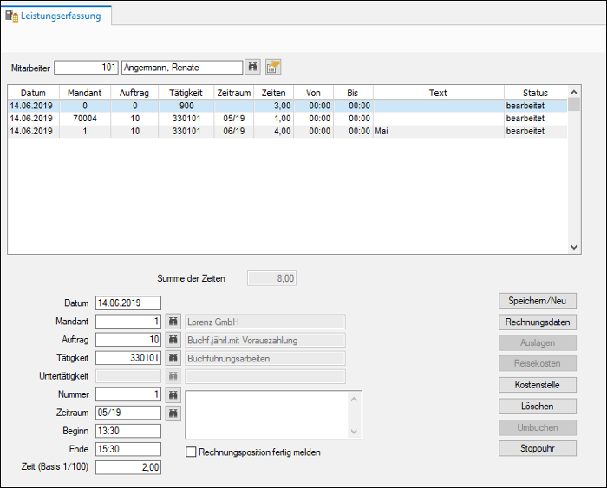The width and height of the screenshot is (607, 488).
Task: Sort by the Datum column header
Action: 33,93
